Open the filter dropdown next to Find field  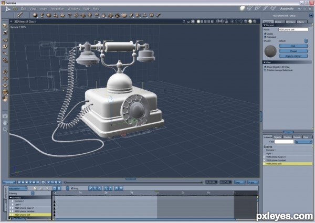[303, 142]
